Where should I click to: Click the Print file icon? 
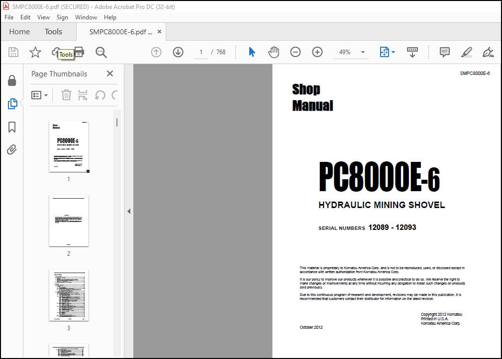click(x=79, y=52)
